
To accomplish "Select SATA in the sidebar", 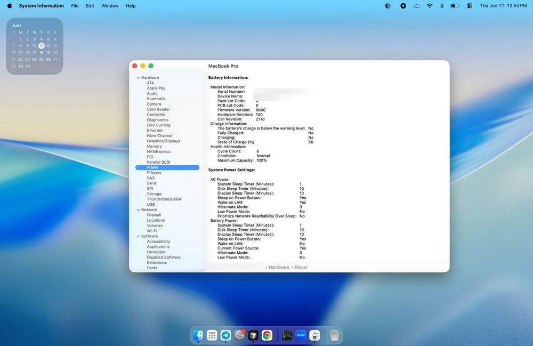I will click(x=151, y=183).
